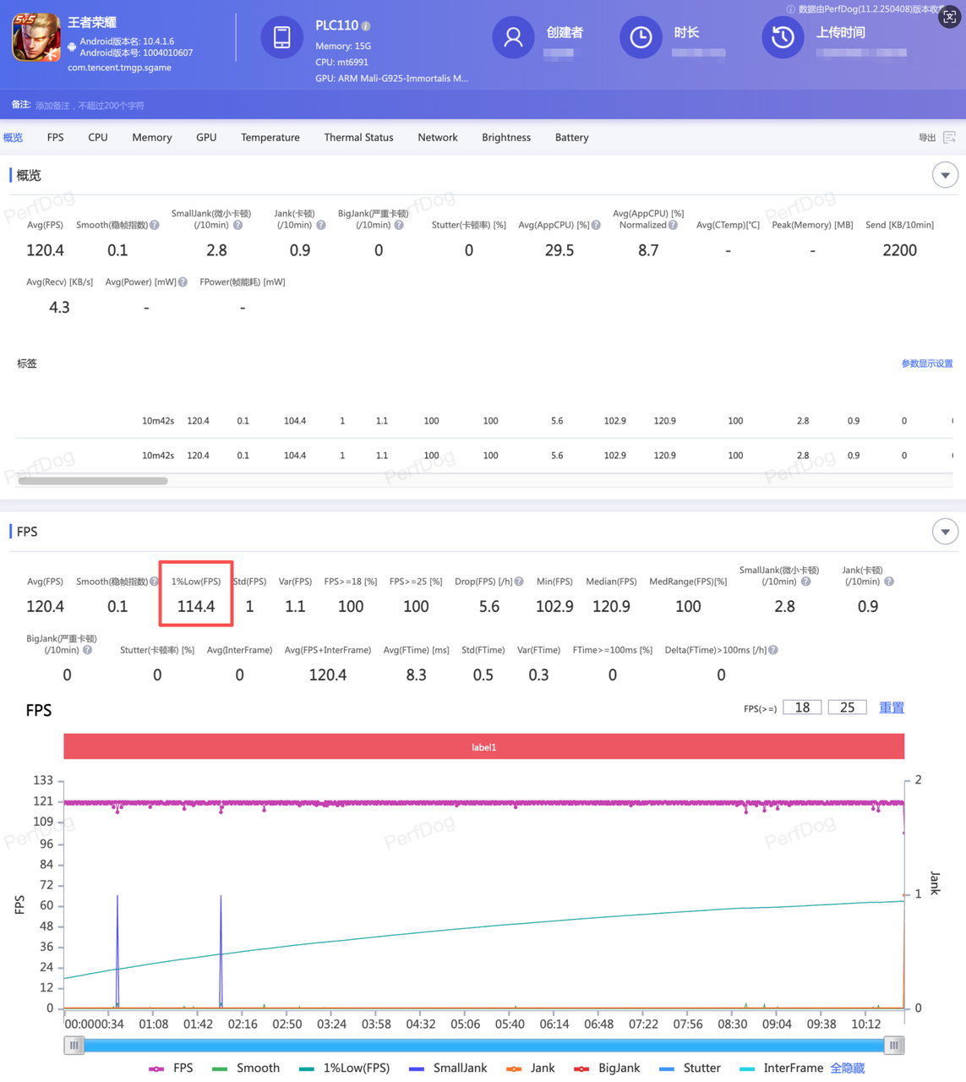Open help icon beside Drop(FPS) [/h]
Viewport: 966px width, 1082px height.
[x=519, y=582]
